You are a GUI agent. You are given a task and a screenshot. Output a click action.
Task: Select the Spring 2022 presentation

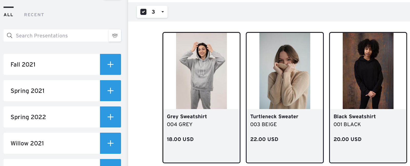51,117
